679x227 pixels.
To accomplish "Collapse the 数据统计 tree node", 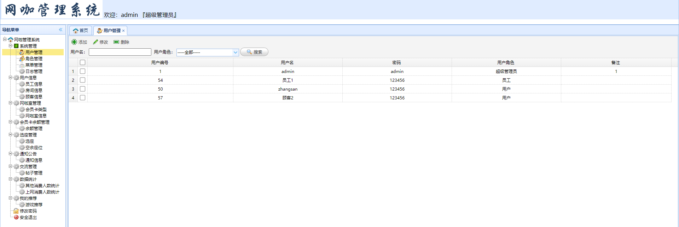I will pos(11,179).
